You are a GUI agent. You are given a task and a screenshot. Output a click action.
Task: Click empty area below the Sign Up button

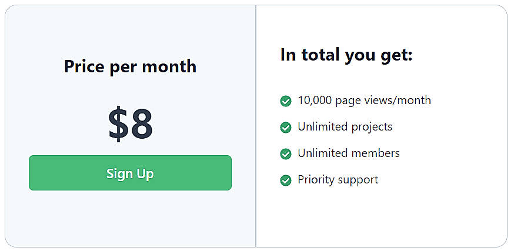[x=130, y=219]
